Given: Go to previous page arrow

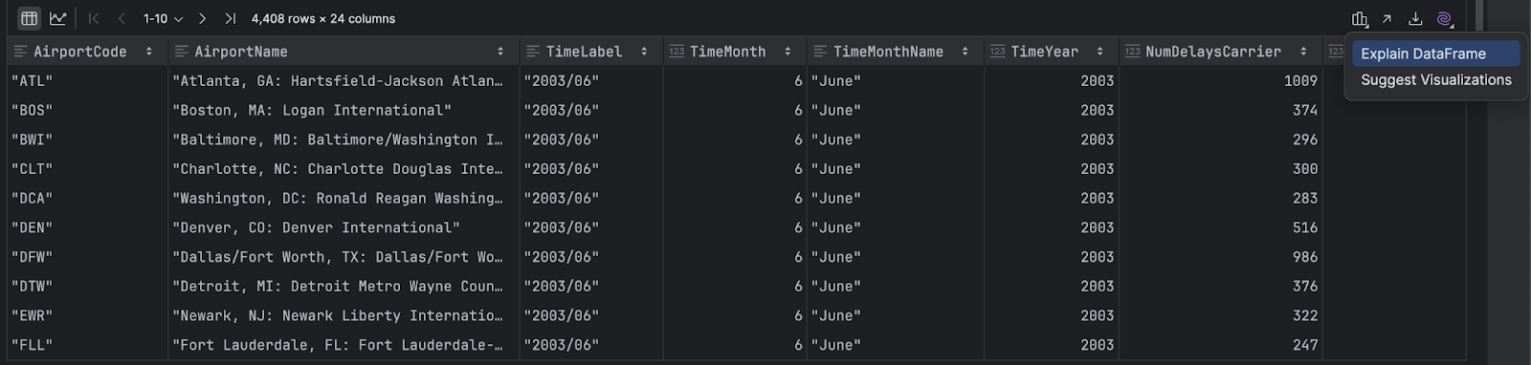Looking at the screenshot, I should pyautogui.click(x=122, y=18).
